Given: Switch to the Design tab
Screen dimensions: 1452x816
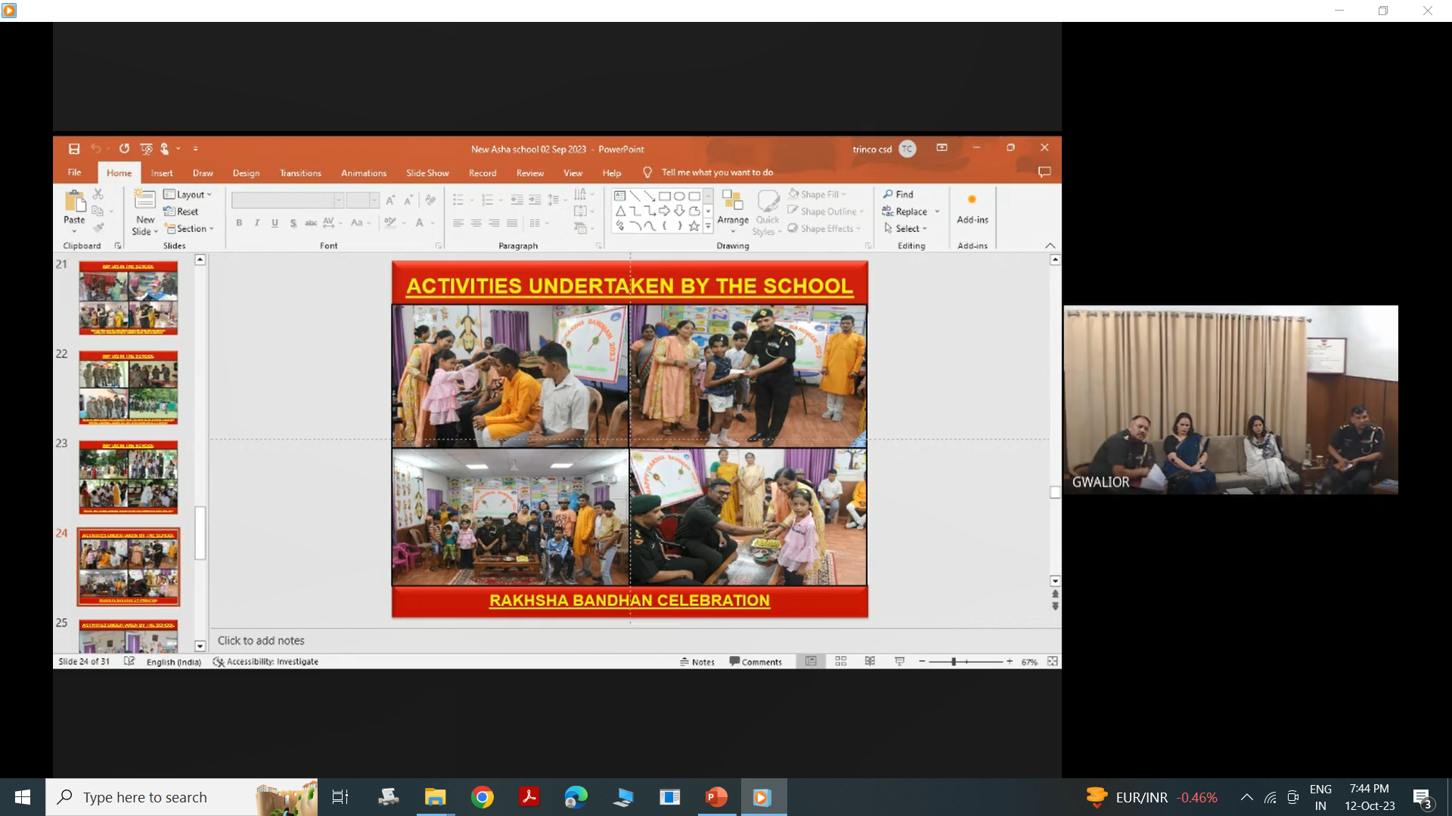Looking at the screenshot, I should click(x=246, y=173).
